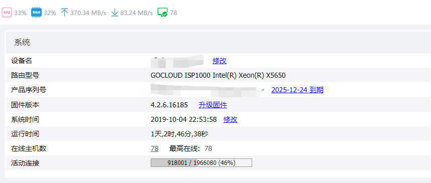431x183 pixels.
Task: Click the GOCLOUD ISP1000 model text
Action: point(218,75)
